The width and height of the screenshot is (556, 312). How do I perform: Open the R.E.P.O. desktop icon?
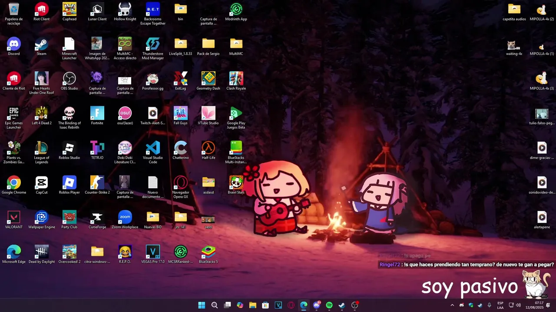coord(125,254)
